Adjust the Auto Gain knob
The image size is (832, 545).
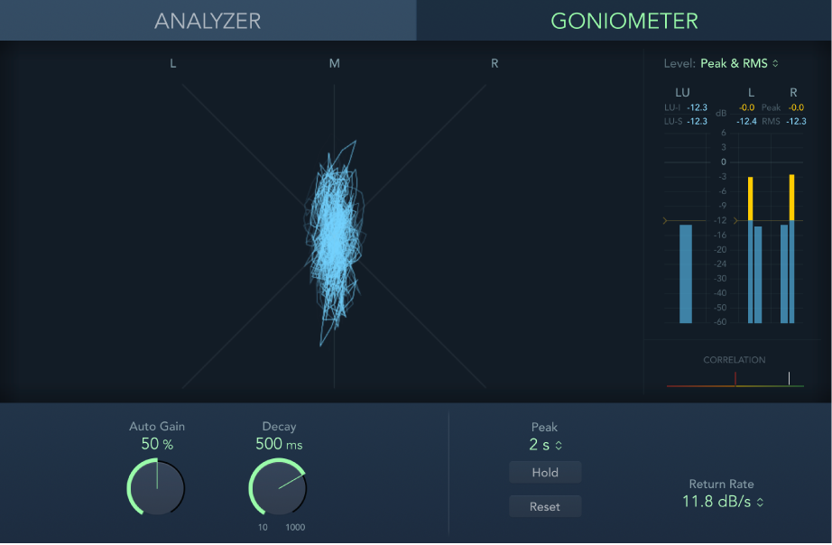[155, 487]
